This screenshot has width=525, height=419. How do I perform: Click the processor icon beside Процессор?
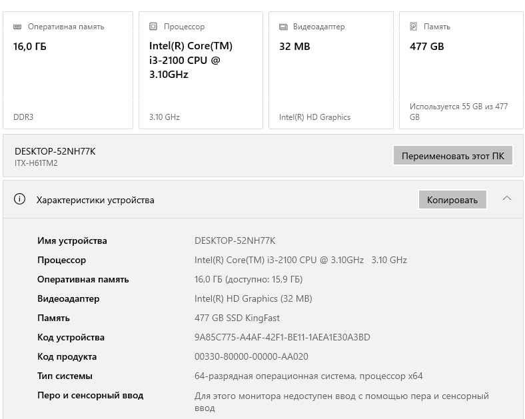pyautogui.click(x=153, y=27)
